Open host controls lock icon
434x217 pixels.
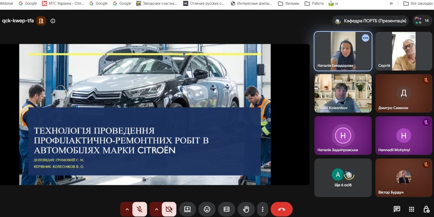(426, 209)
